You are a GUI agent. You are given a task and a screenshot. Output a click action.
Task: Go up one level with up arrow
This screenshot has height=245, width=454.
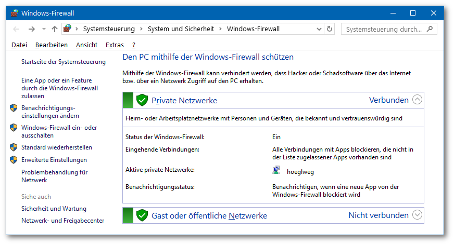pyautogui.click(x=55, y=29)
